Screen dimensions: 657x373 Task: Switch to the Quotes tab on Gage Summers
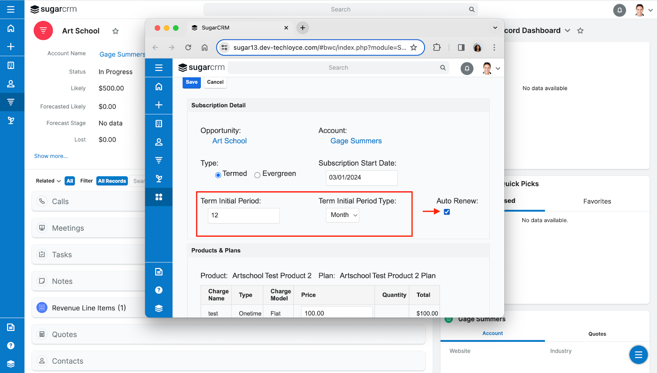(597, 334)
